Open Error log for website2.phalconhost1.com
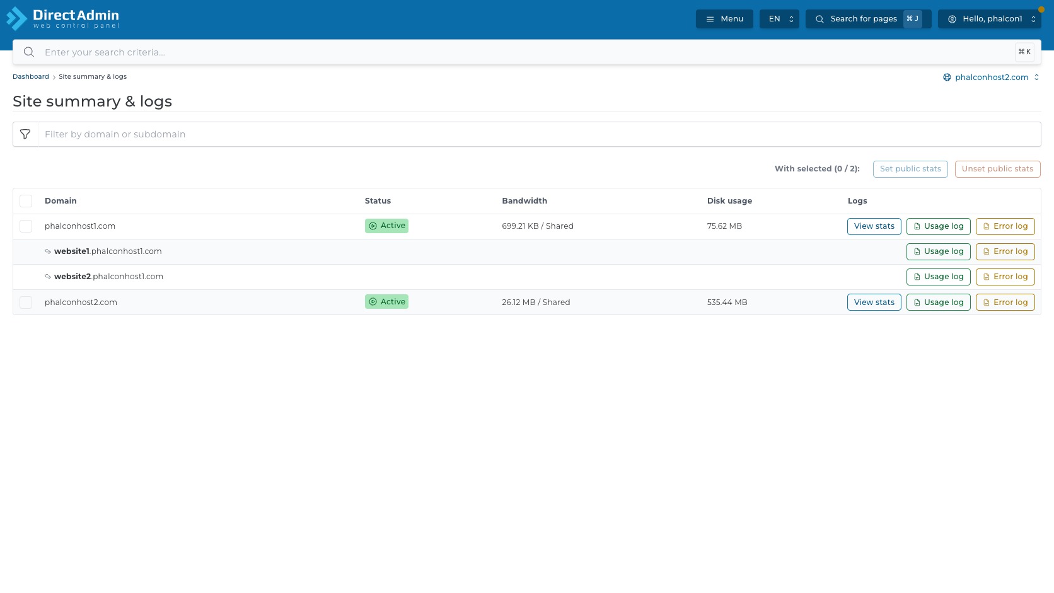This screenshot has height=593, width=1054. [x=1005, y=277]
